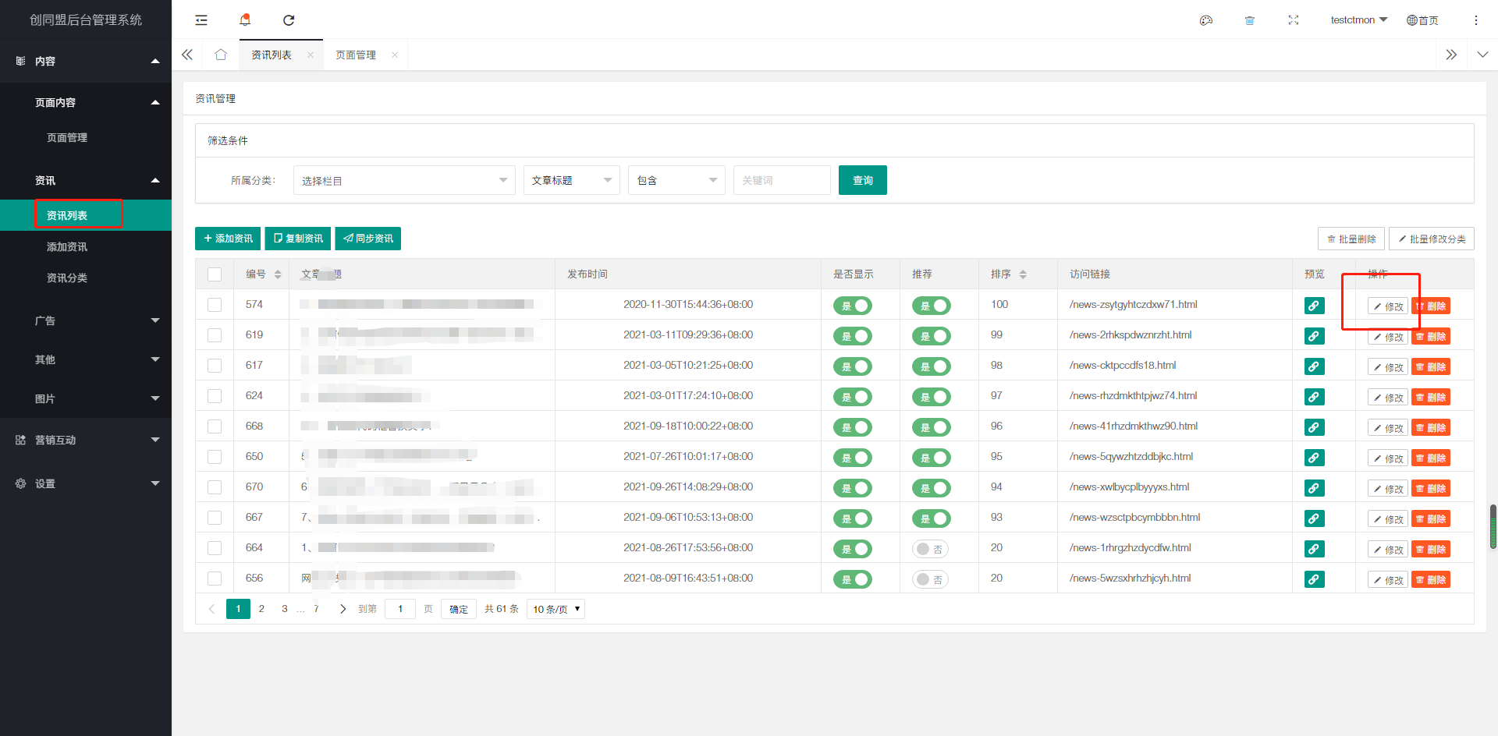Click the refresh icon in the top bar
The height and width of the screenshot is (736, 1498).
pyautogui.click(x=289, y=20)
